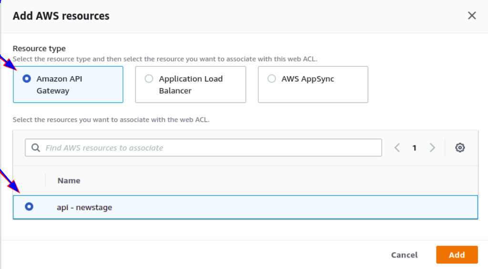Choose Application Load Balancer resource type
488x269 pixels.
coord(191,84)
